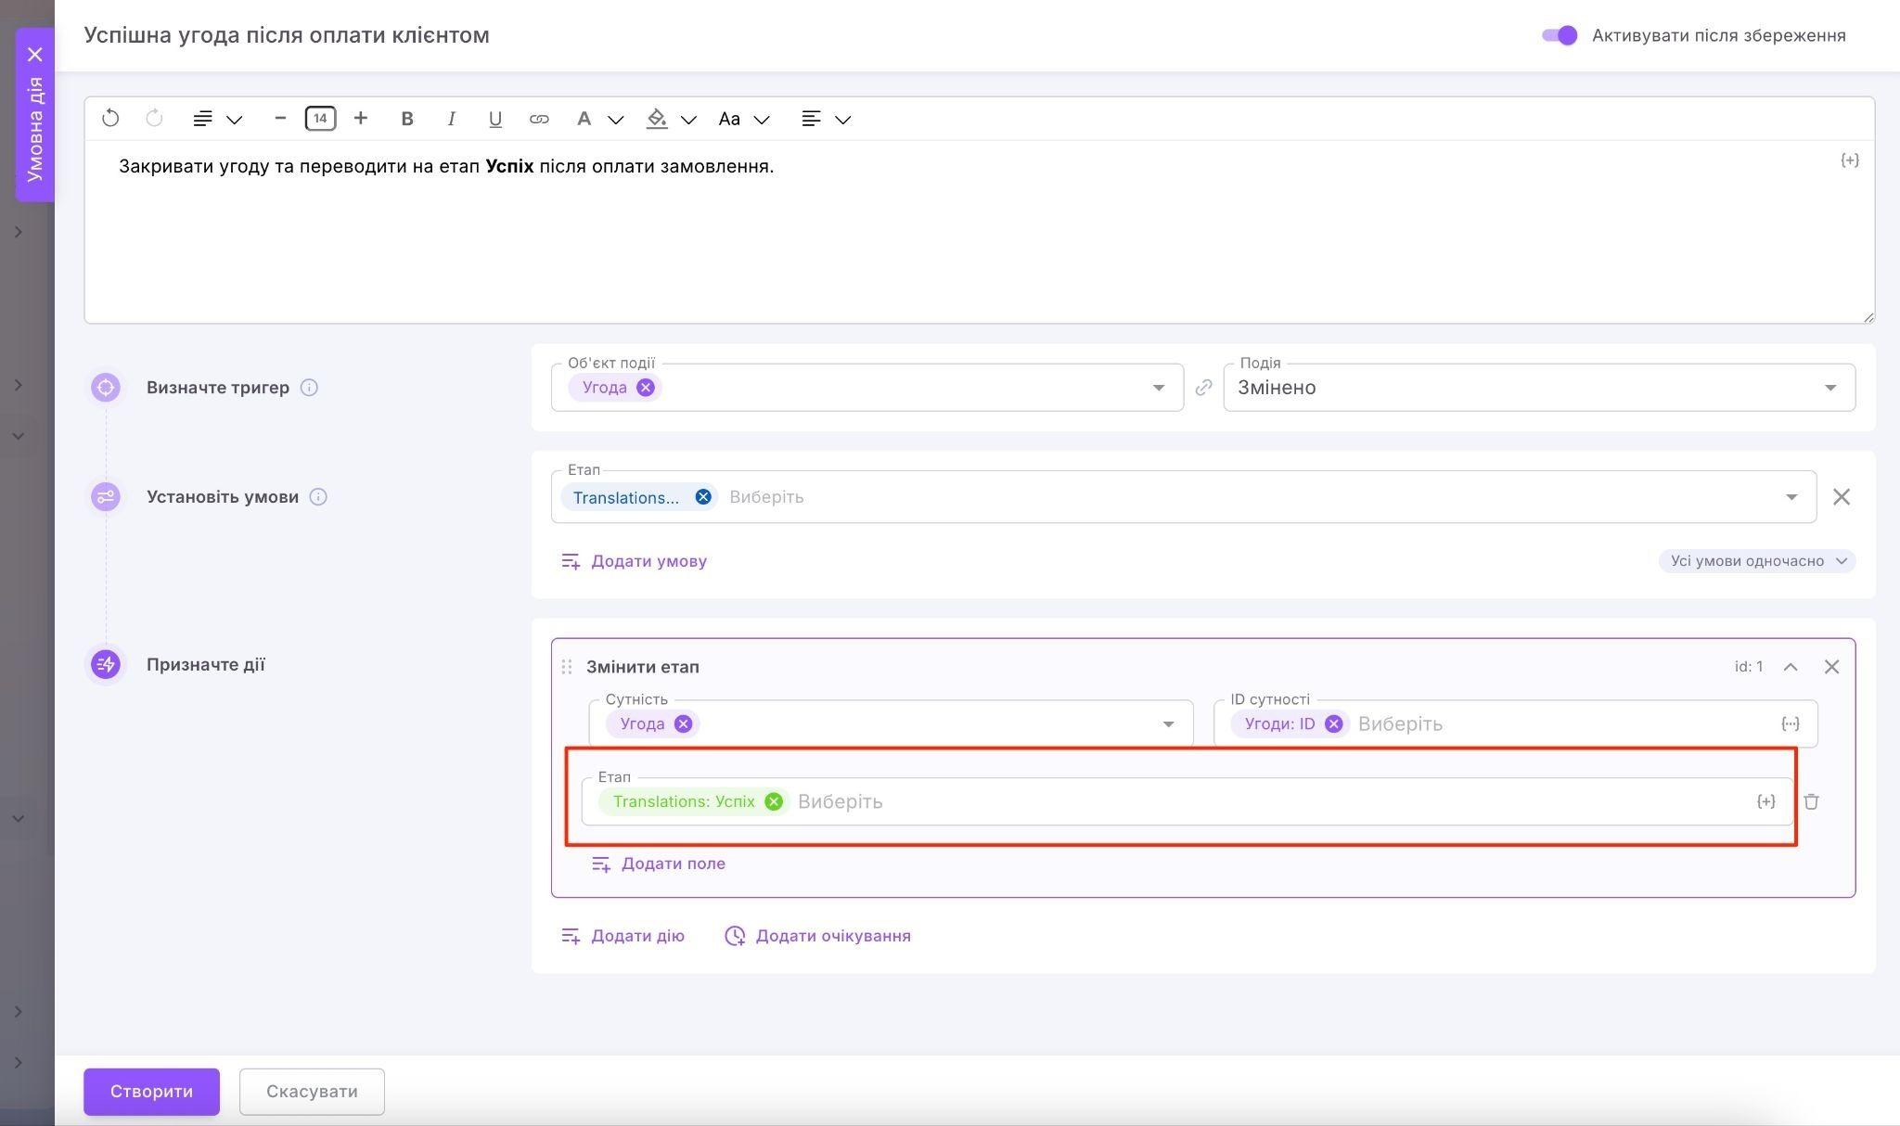
Task: Collapse the Змінити етап action block
Action: click(x=1791, y=667)
